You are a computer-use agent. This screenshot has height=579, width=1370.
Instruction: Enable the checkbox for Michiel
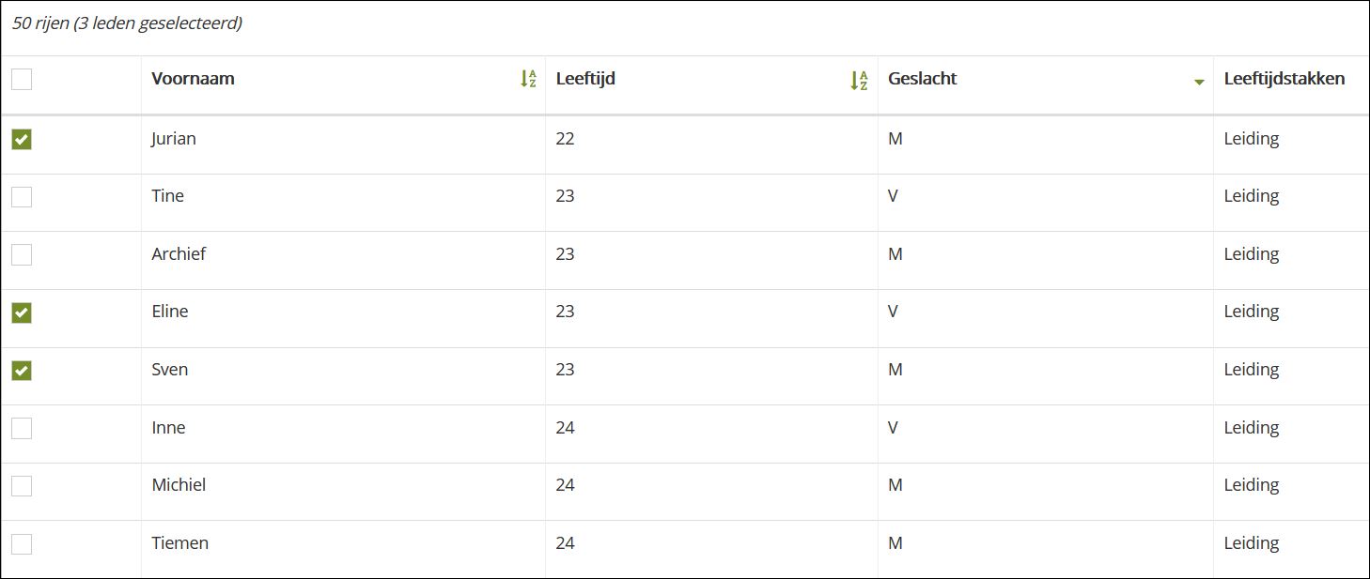22,486
